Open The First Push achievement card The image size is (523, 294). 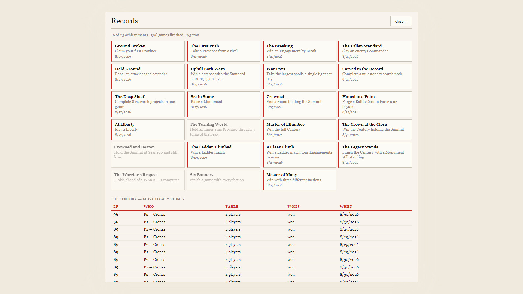click(224, 51)
